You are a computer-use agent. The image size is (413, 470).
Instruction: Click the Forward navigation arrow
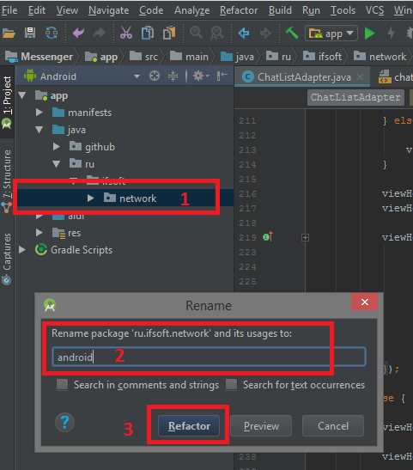(x=265, y=33)
